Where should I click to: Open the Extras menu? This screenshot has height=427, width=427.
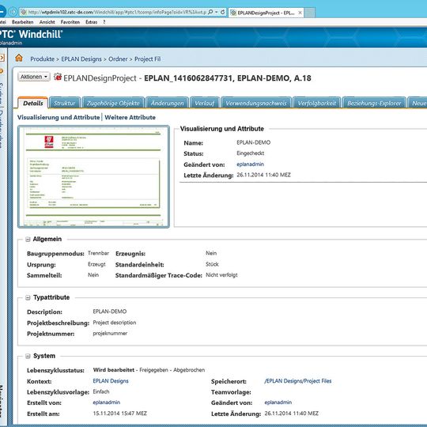(x=91, y=22)
